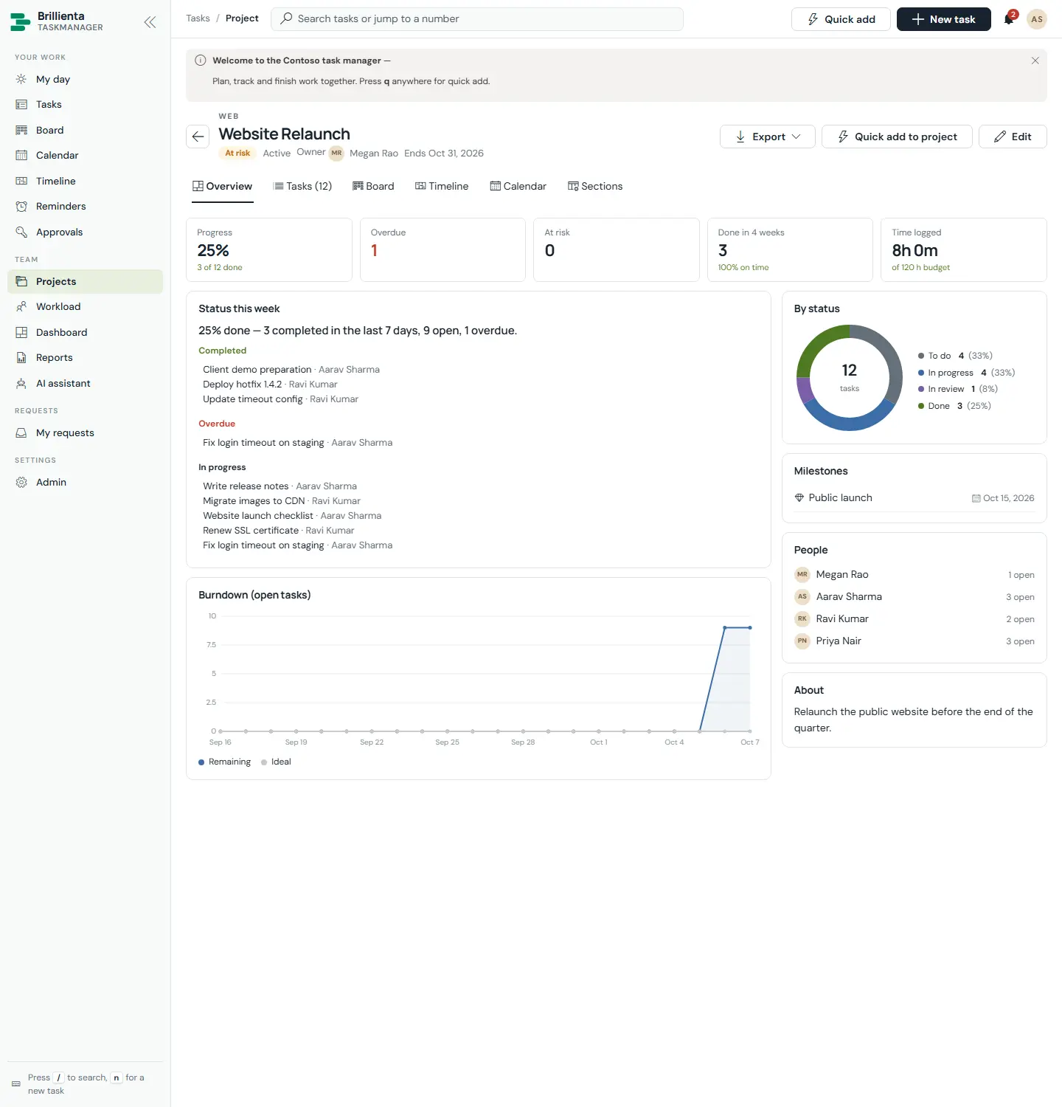Open Reports in sidebar

tap(85, 358)
